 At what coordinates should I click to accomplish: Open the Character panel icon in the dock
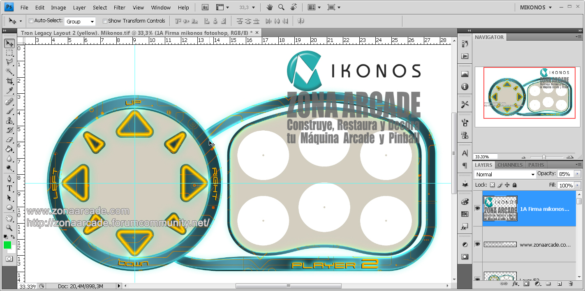(465, 153)
